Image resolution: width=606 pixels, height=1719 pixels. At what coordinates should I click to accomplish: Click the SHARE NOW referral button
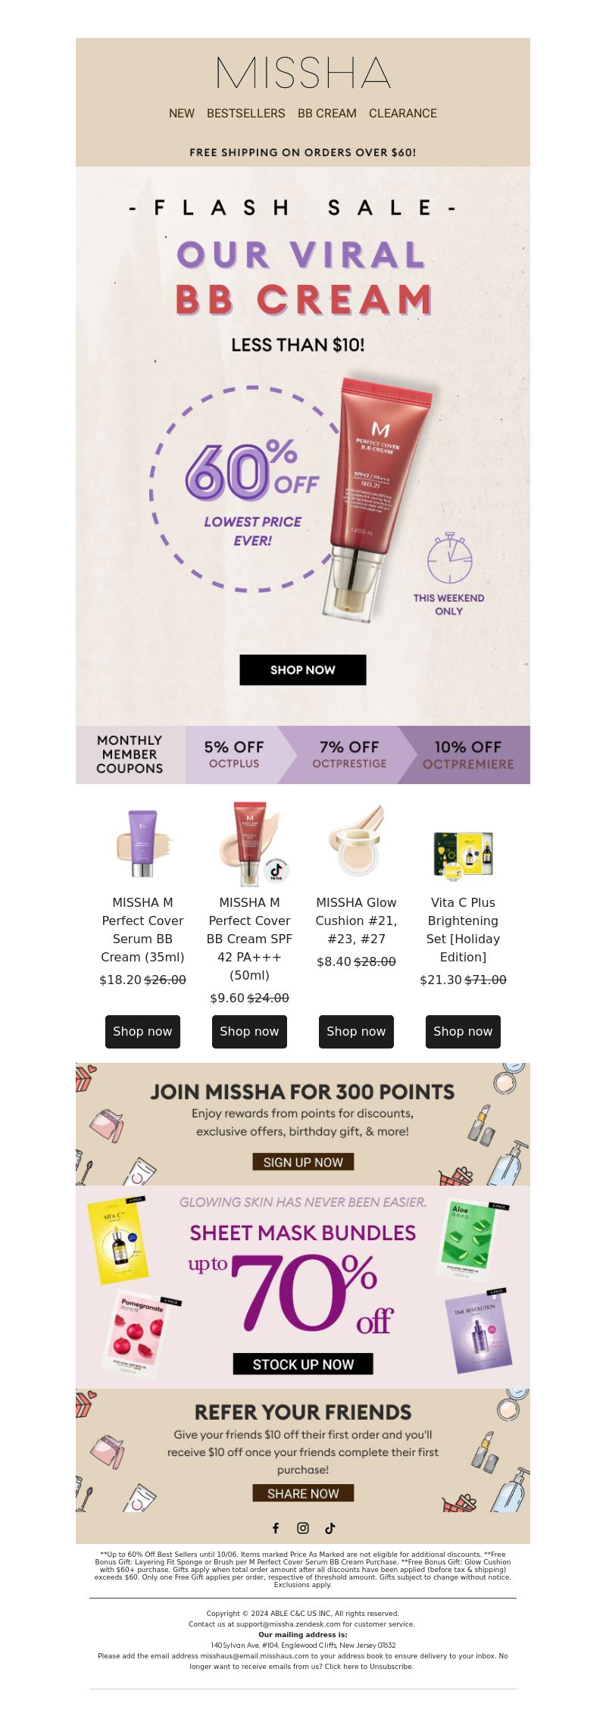303,1493
